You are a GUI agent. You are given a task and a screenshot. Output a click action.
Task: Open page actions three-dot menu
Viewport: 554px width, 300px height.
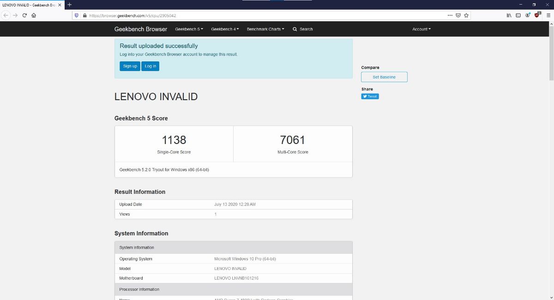pyautogui.click(x=450, y=15)
